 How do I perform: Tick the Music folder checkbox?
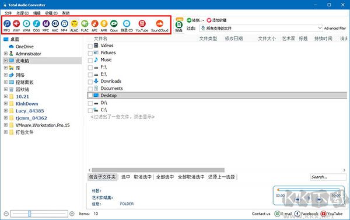[90, 61]
